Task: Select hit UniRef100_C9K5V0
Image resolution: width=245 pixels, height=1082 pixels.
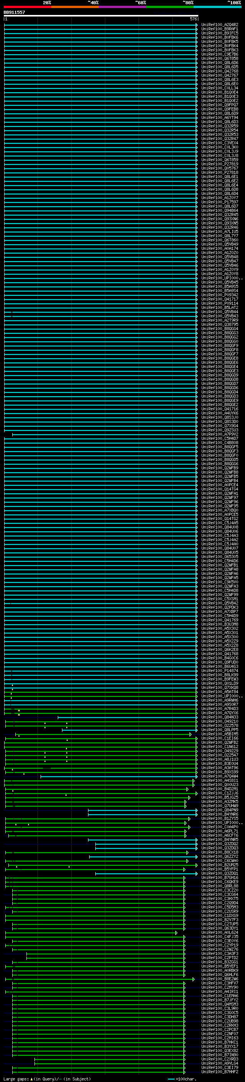Action: tap(220, 582)
